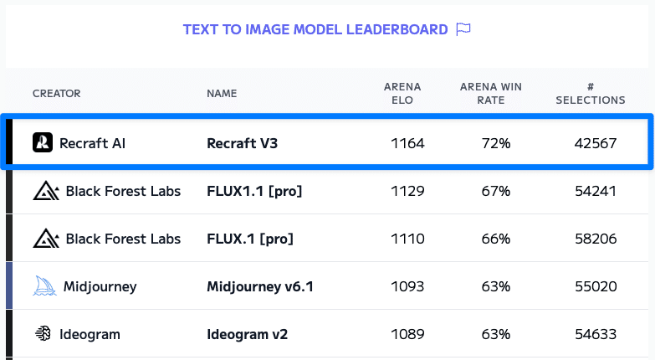Sort by the Creator column header
This screenshot has width=655, height=360.
tap(57, 93)
